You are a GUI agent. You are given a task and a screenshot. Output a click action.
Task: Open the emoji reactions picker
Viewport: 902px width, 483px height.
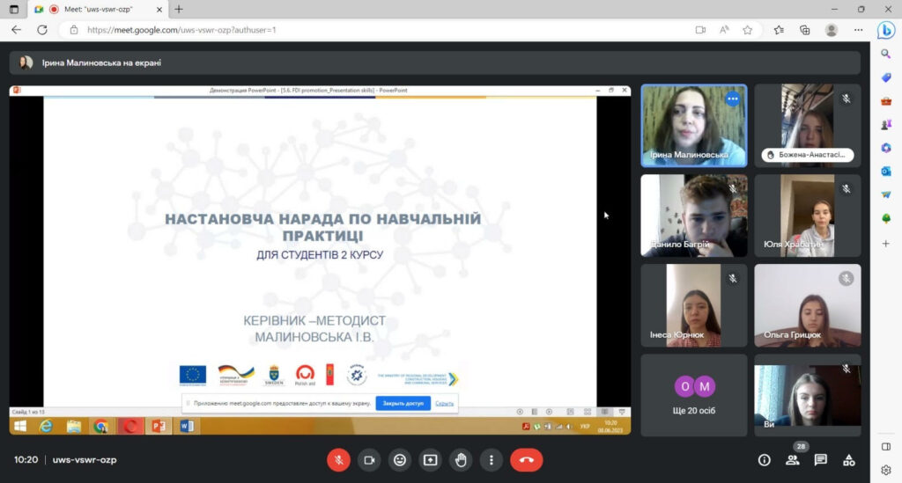pos(400,459)
